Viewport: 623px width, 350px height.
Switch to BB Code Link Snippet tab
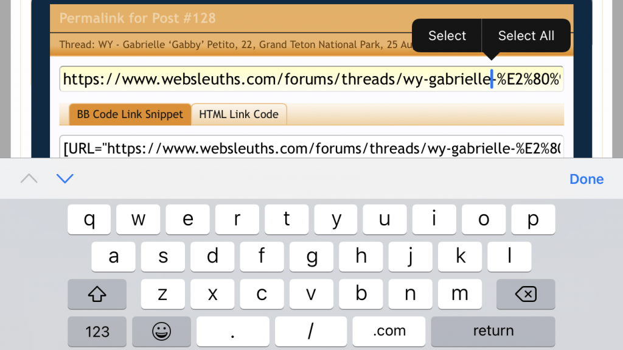(130, 114)
